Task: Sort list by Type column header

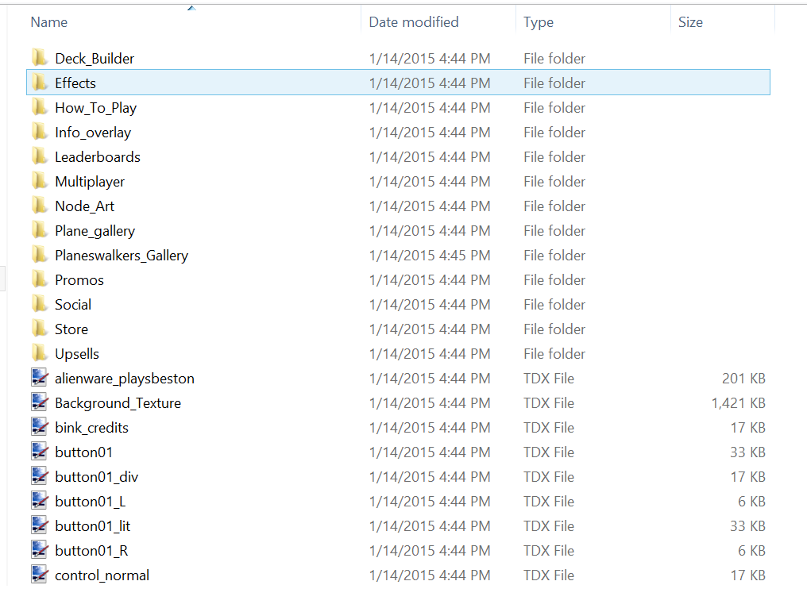Action: [x=539, y=22]
